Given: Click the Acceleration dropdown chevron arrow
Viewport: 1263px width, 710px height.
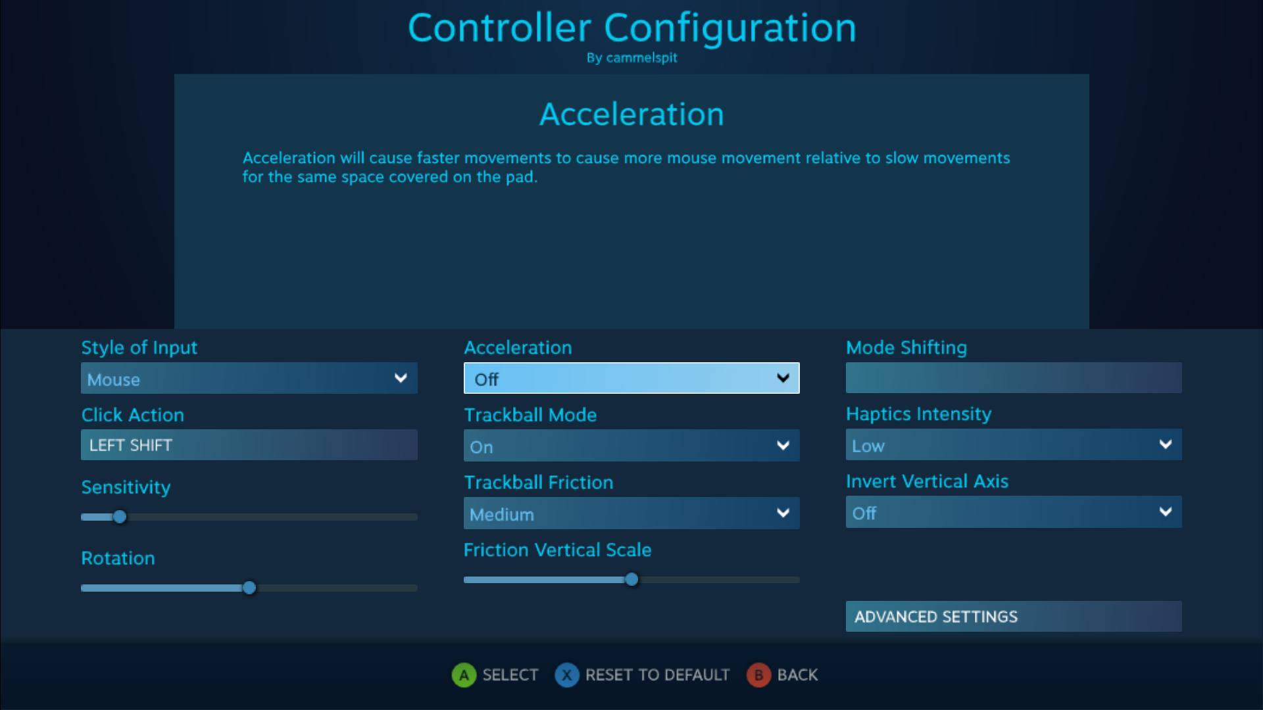Looking at the screenshot, I should 783,378.
